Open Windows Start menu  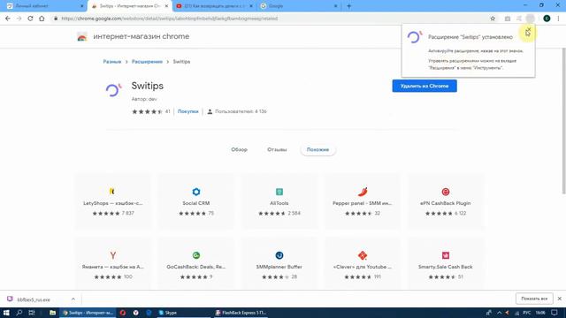pos(6,313)
